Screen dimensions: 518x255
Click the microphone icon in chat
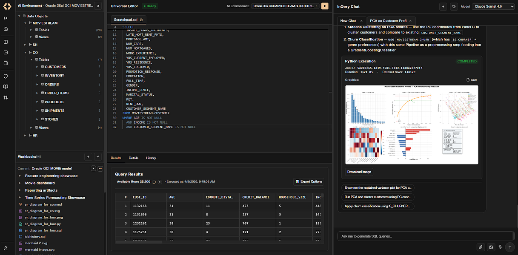pos(500,247)
